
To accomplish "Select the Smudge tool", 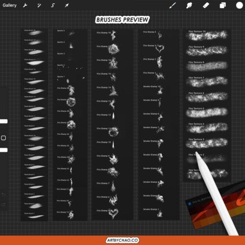I will pos(189,5).
